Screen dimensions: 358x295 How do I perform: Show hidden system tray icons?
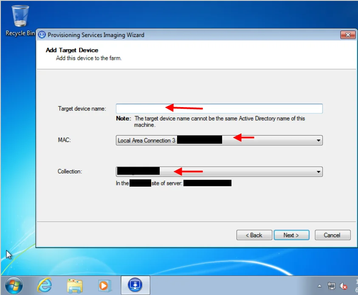click(x=320, y=286)
